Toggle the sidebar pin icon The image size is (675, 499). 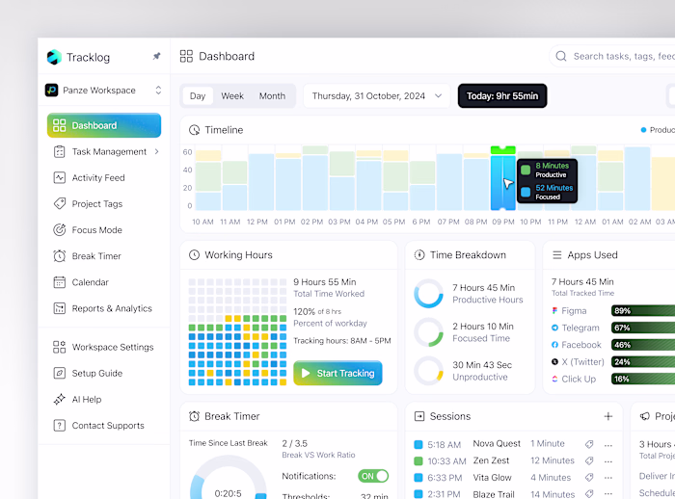pos(156,56)
